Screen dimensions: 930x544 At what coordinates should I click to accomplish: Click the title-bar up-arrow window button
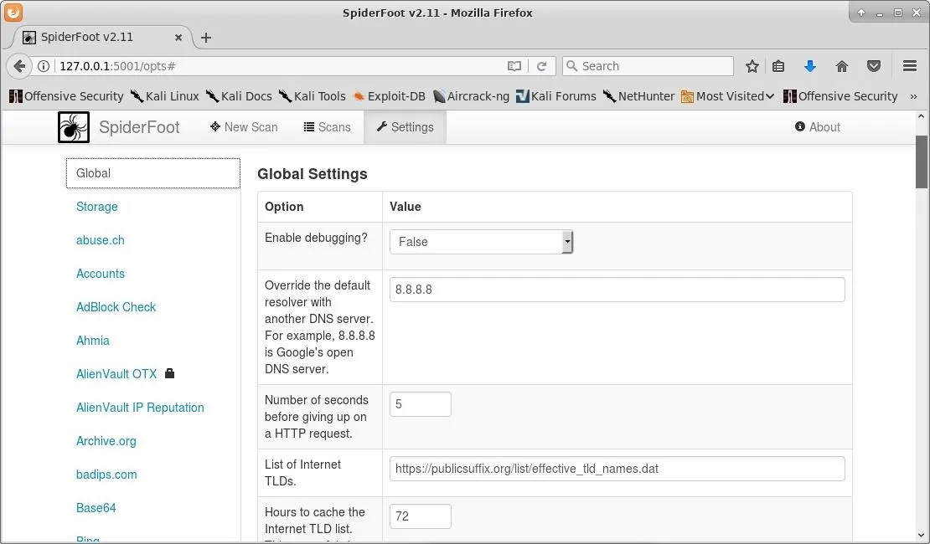coord(860,13)
